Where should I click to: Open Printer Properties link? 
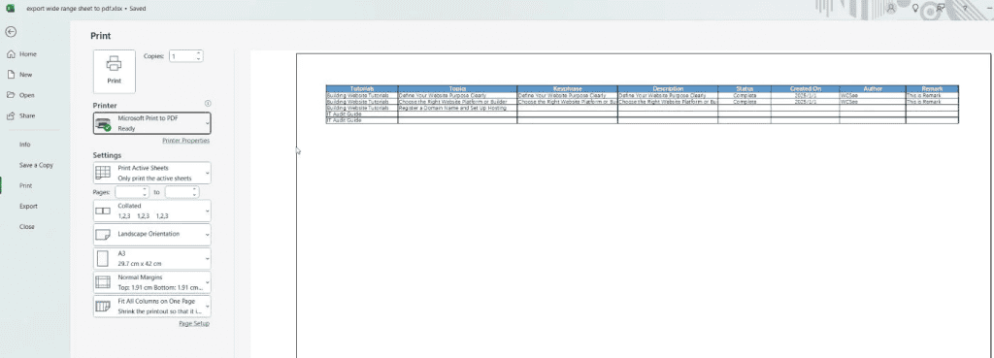(185, 141)
